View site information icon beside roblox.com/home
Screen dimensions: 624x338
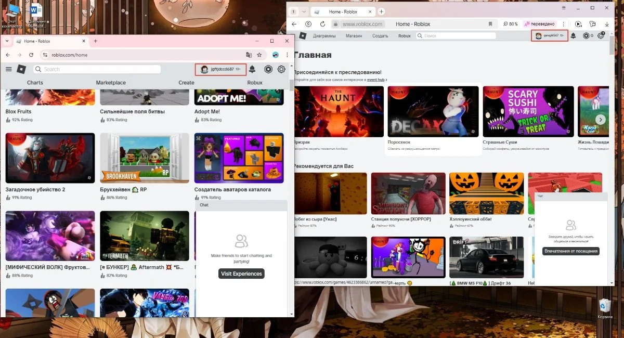[x=45, y=55]
